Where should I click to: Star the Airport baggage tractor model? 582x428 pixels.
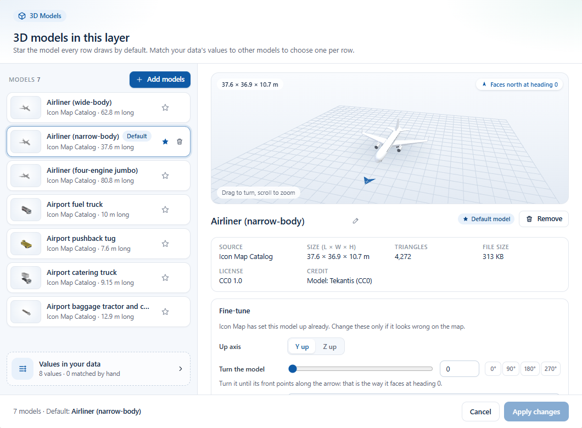(x=165, y=312)
